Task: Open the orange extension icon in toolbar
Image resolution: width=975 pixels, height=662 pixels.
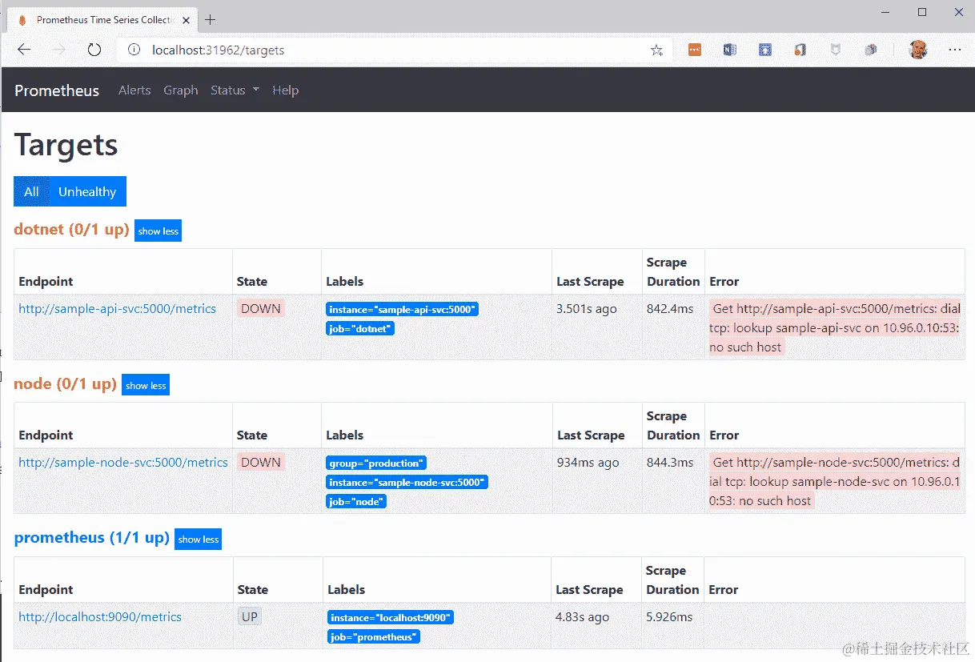Action: click(x=695, y=50)
